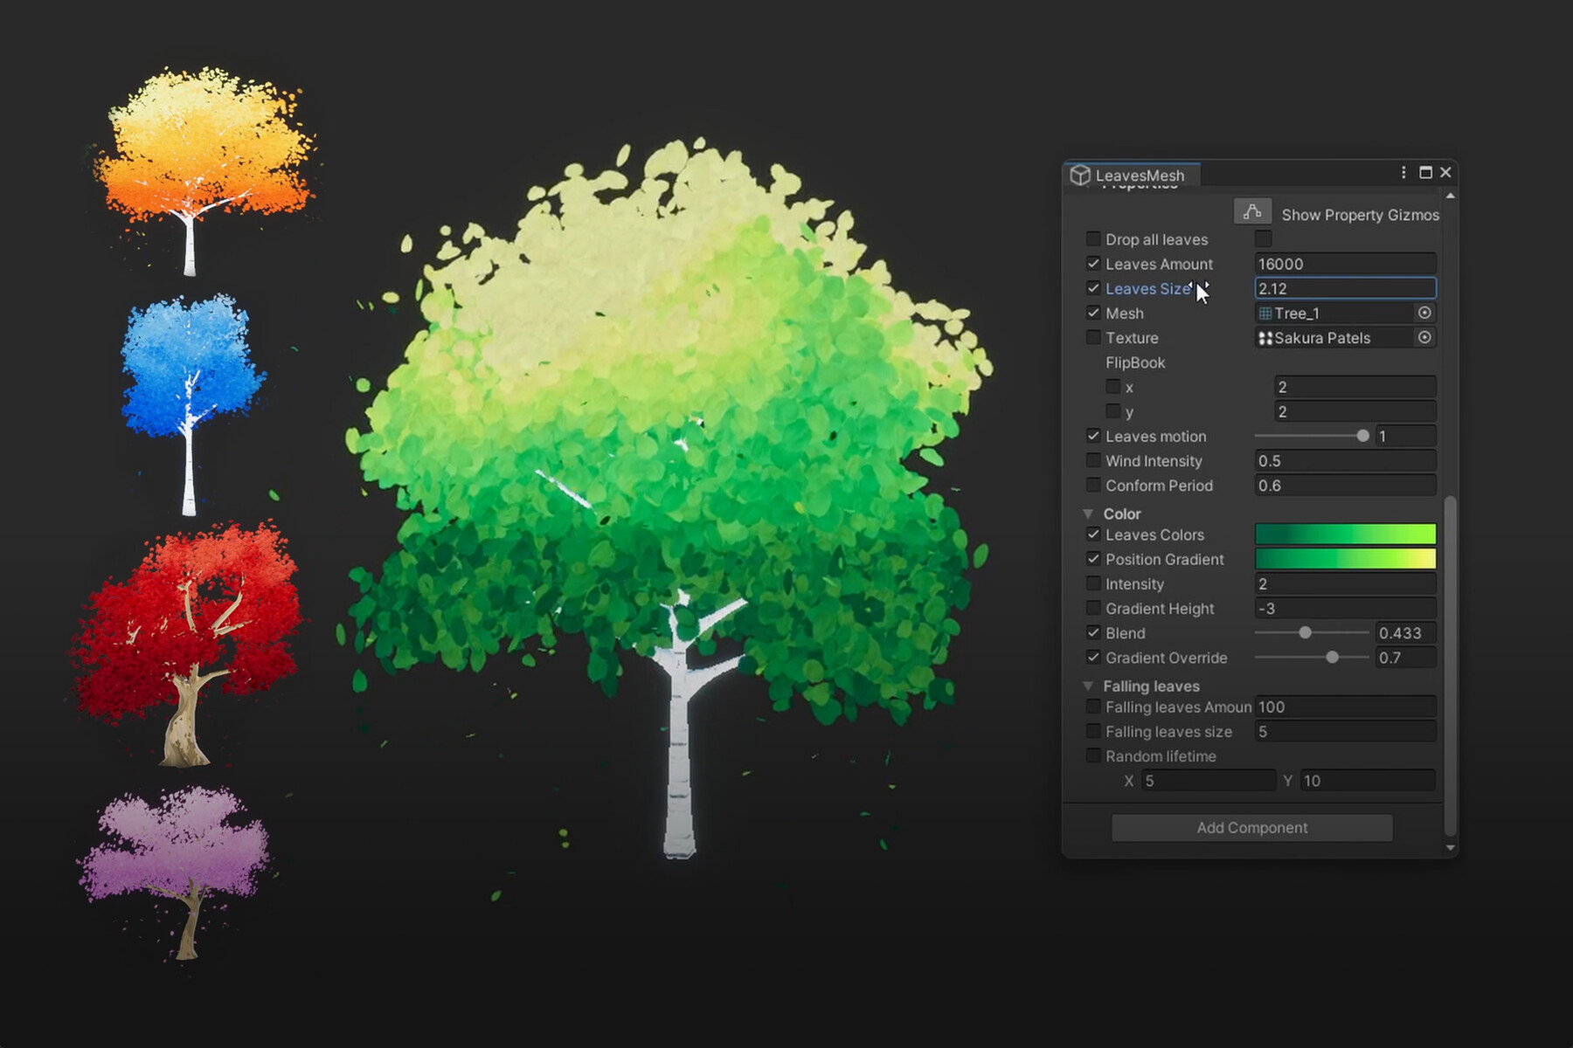Open the object picker for the Mesh field
1573x1048 pixels.
(x=1424, y=313)
